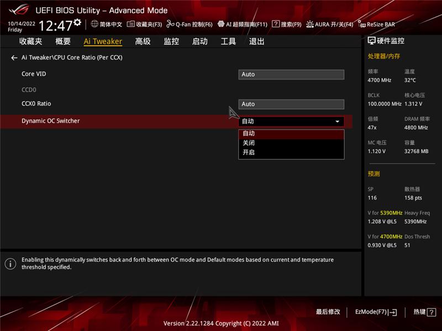Click the globe language icon
The width and height of the screenshot is (442, 331).
point(94,24)
